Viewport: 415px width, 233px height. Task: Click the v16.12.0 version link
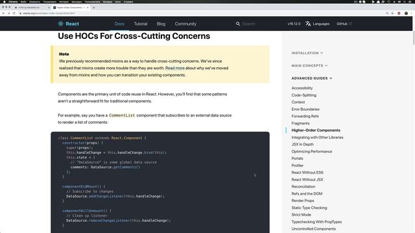(294, 24)
